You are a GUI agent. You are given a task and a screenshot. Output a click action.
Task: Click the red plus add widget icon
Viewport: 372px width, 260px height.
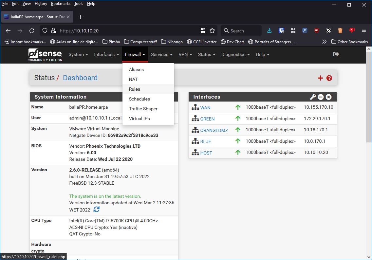320,78
